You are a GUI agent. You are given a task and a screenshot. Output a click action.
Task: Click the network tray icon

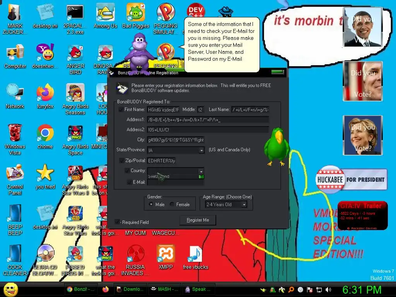[319, 290]
